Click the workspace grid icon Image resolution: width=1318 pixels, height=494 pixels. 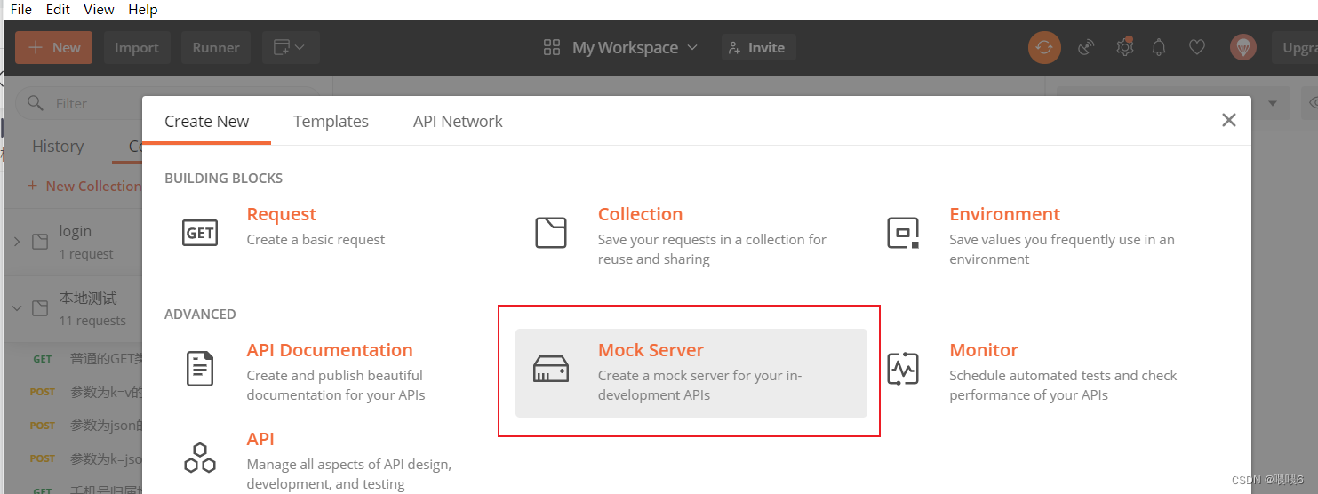pyautogui.click(x=552, y=47)
